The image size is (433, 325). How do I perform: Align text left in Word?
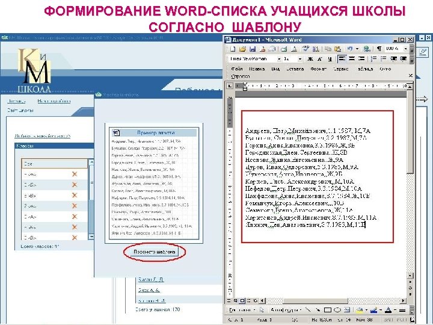[x=342, y=58]
